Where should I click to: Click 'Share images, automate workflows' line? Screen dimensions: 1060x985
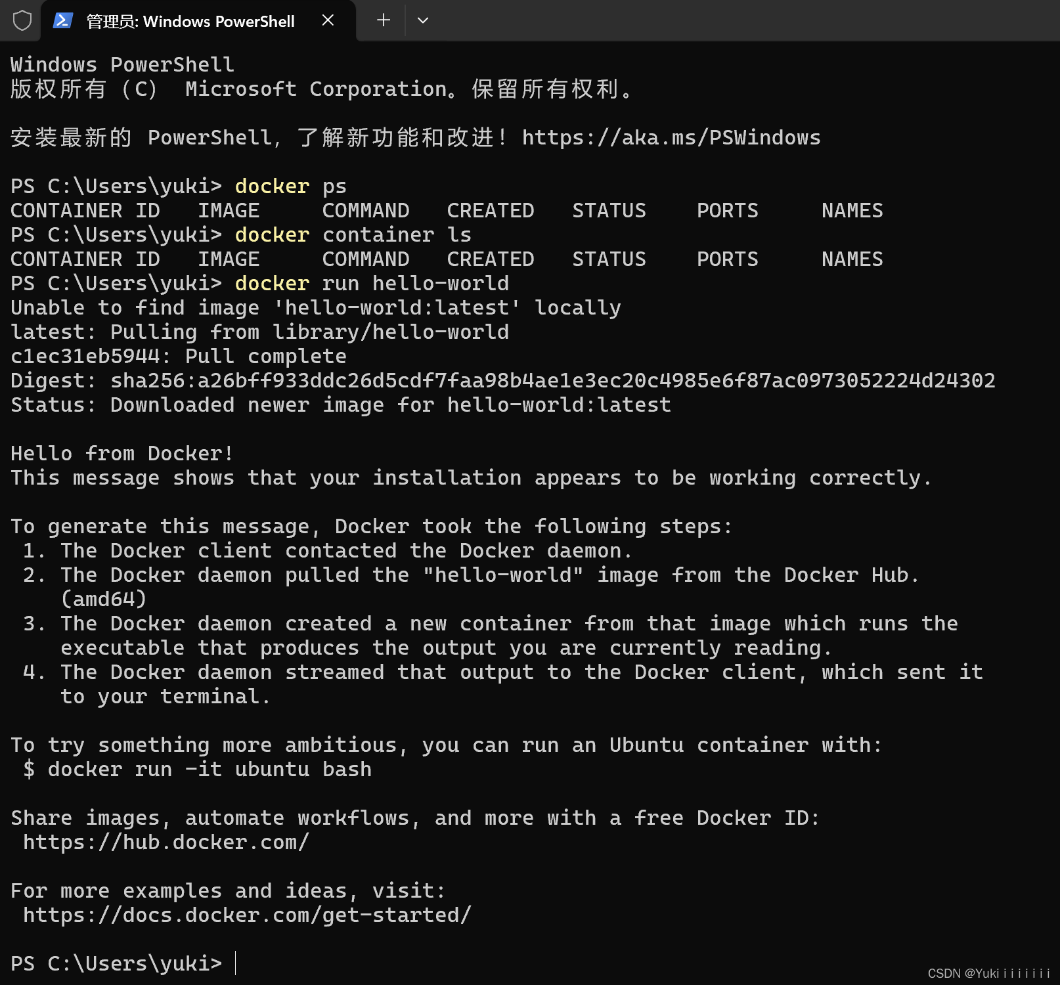[x=416, y=818]
